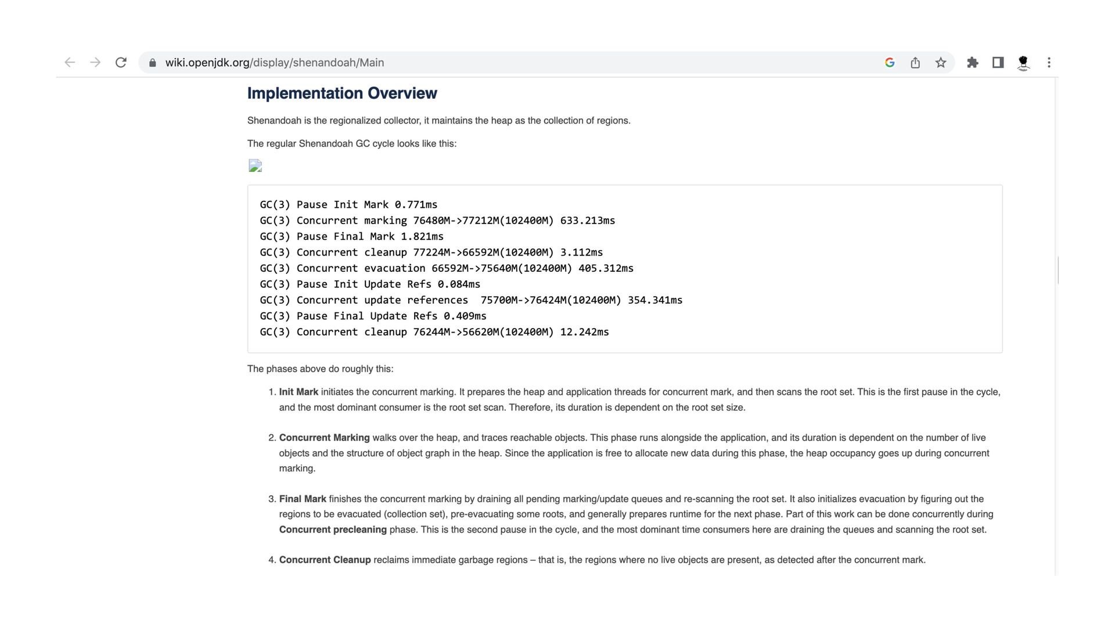Open Chrome's three-dot menu
Viewport: 1115px width, 627px height.
1049,63
